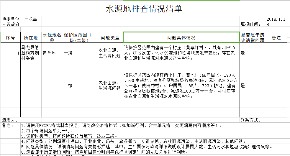Select the description cell mentioning 普七村
The image size is (290, 156).
[x=181, y=86]
